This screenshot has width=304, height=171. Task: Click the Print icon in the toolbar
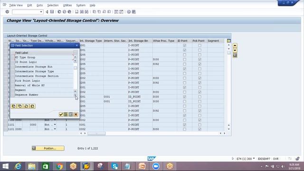(x=77, y=12)
